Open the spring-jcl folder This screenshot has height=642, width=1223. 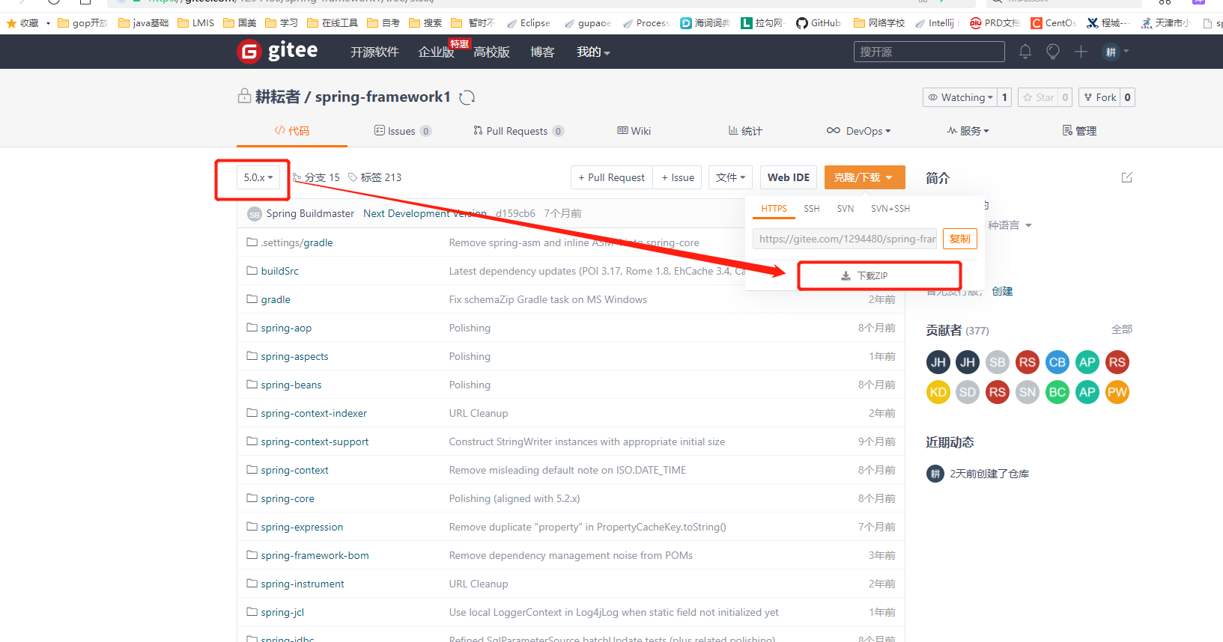282,612
